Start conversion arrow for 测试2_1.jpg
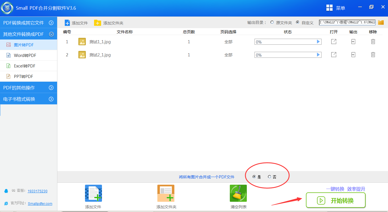 (x=318, y=55)
